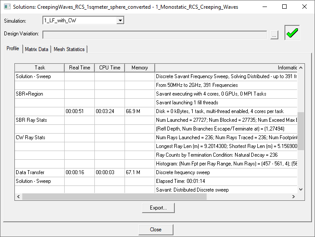
Task: Select the second 'Solution - Sweep' task cell
Action: 40,181
